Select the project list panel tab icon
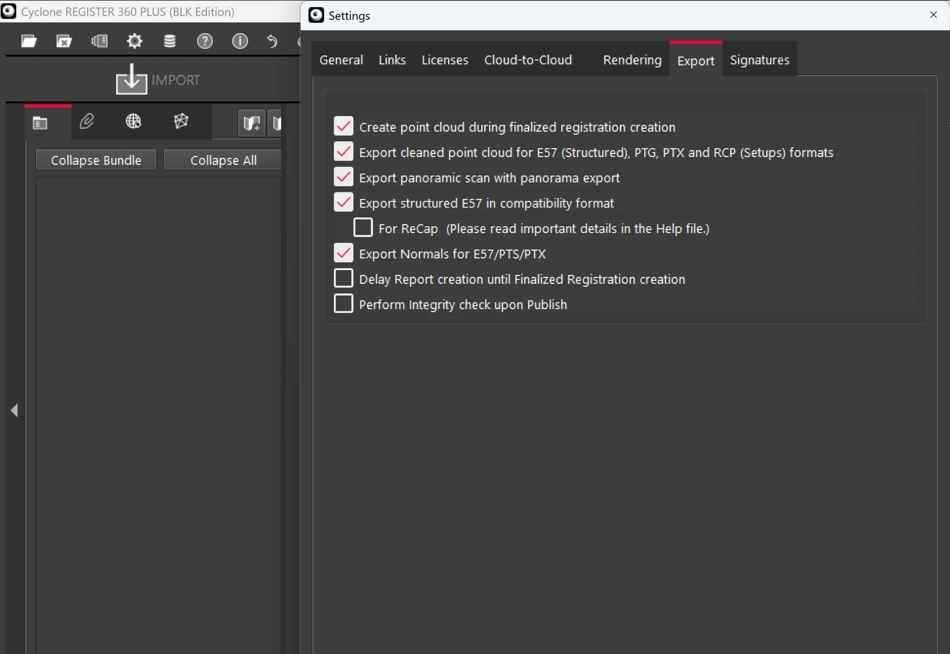 tap(40, 123)
